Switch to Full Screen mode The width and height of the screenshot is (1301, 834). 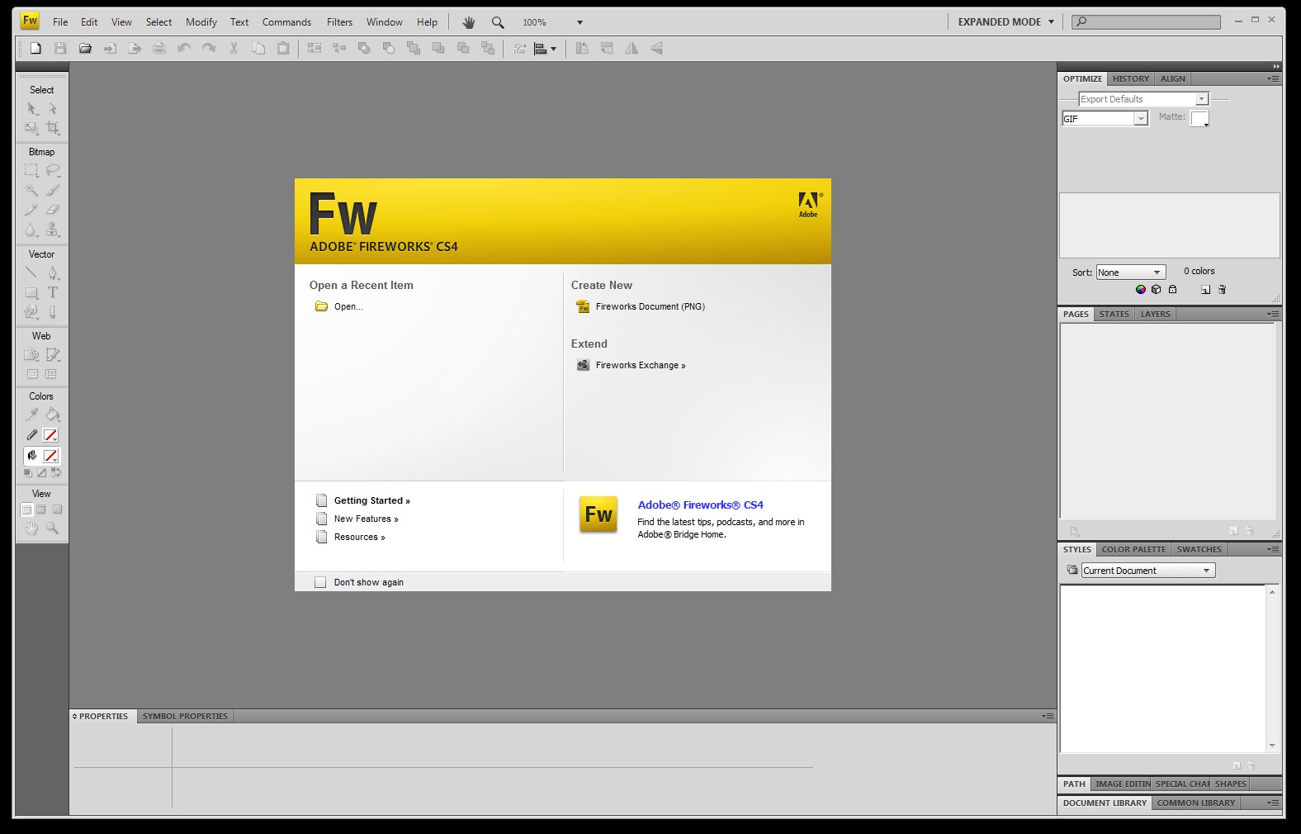point(57,510)
